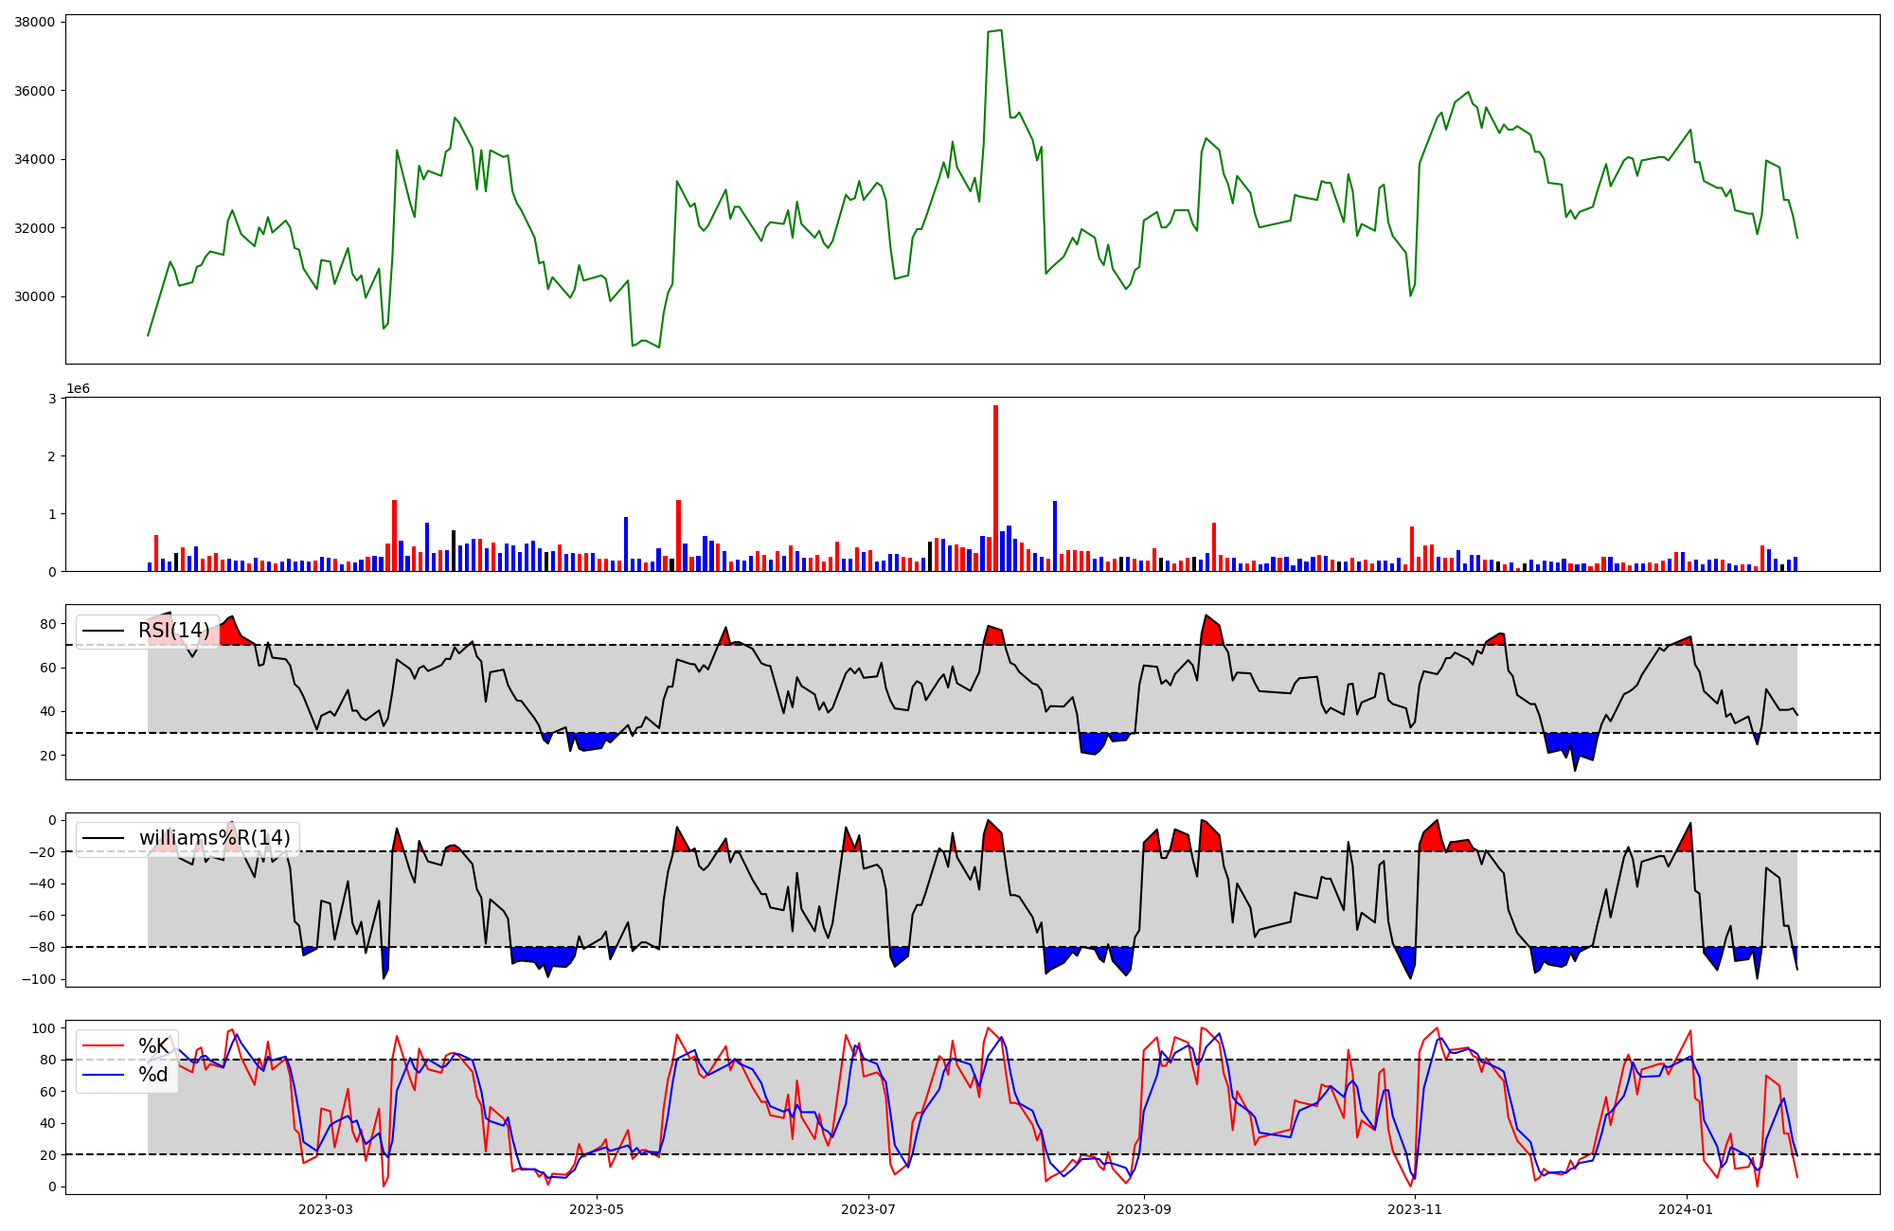Click the blue %d legend line swatch

coord(103,1075)
